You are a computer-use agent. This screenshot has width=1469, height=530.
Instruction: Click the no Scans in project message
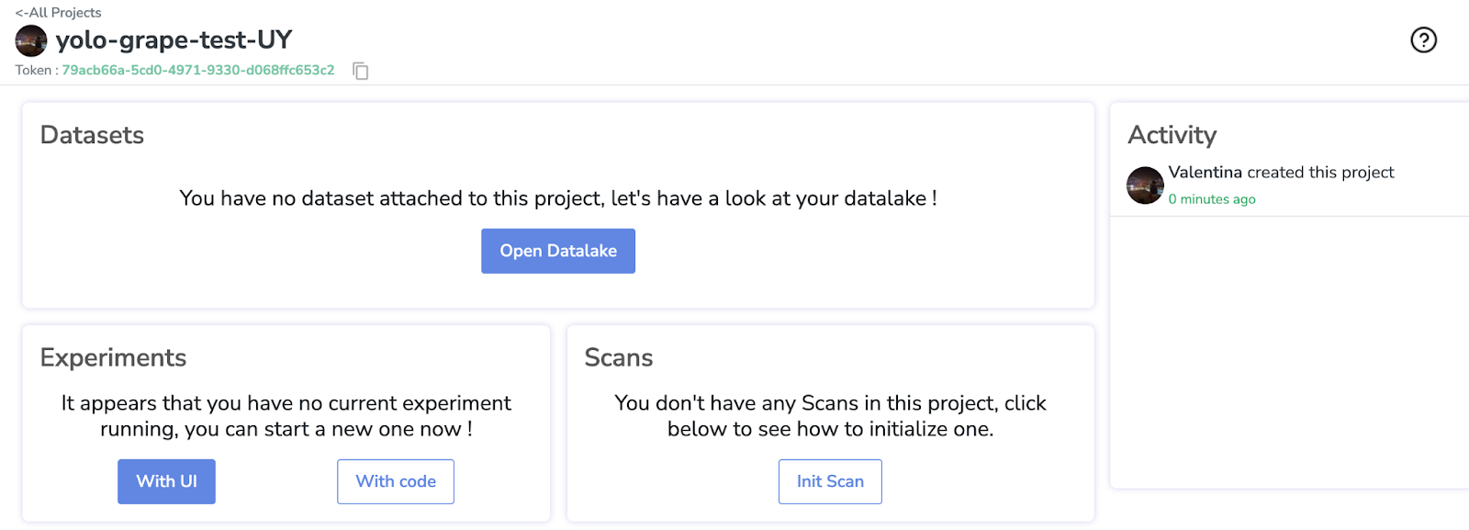click(x=830, y=416)
